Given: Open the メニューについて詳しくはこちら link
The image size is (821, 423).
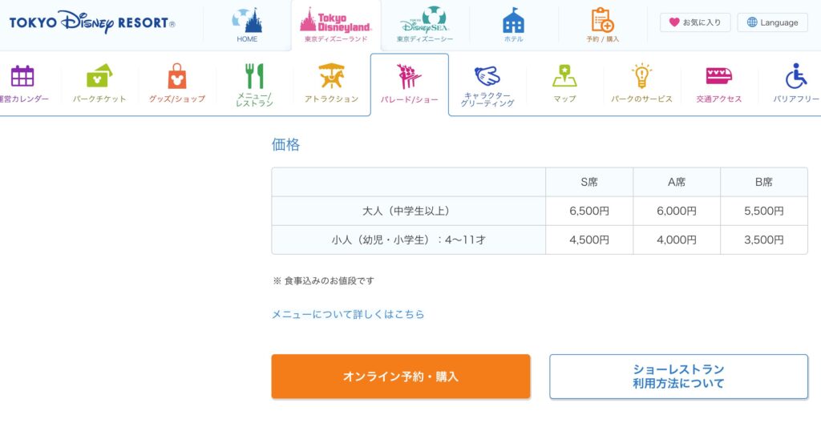Looking at the screenshot, I should [x=348, y=314].
